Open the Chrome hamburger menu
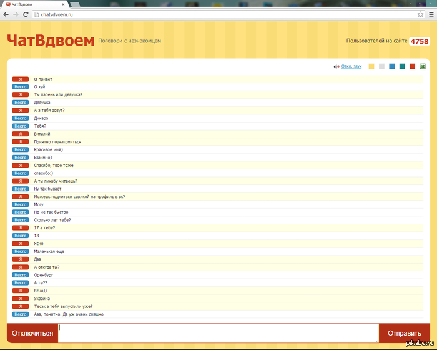The width and height of the screenshot is (437, 350). 431,14
